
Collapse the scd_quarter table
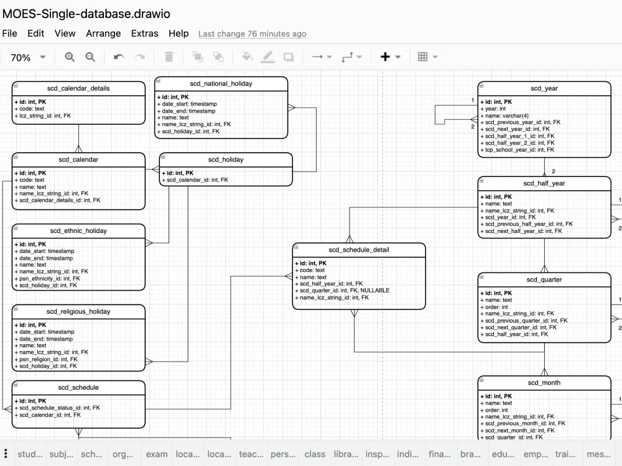point(481,276)
